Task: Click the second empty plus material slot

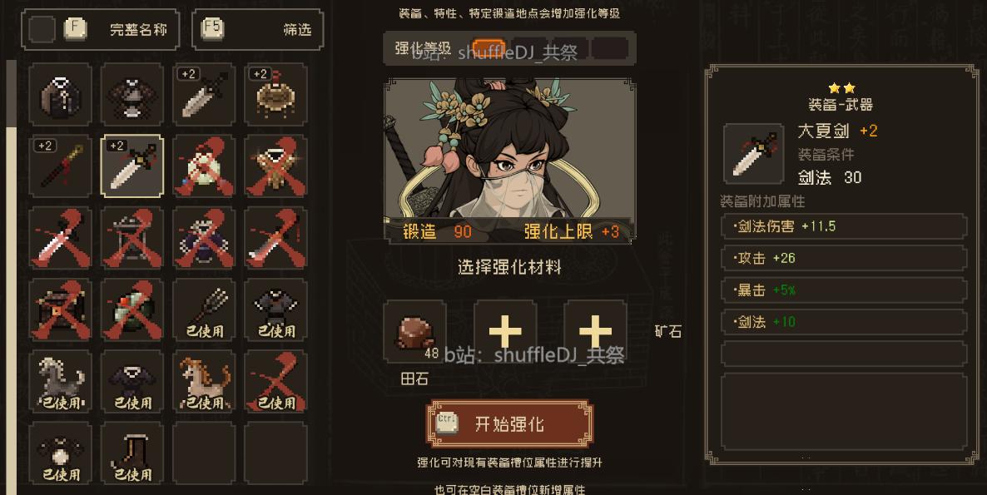Action: coord(596,331)
